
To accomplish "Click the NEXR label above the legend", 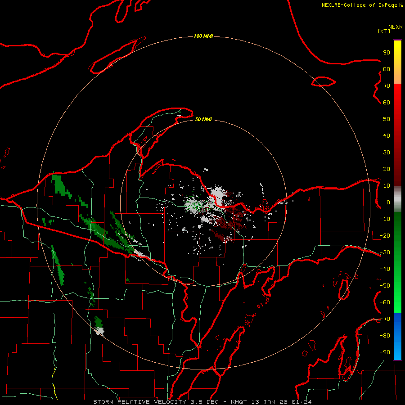I will 395,27.
